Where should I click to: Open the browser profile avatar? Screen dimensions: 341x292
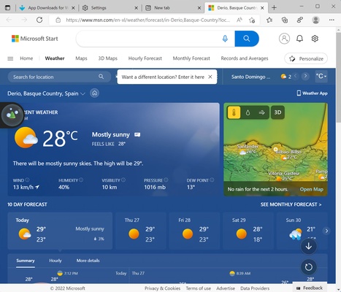coord(315,20)
